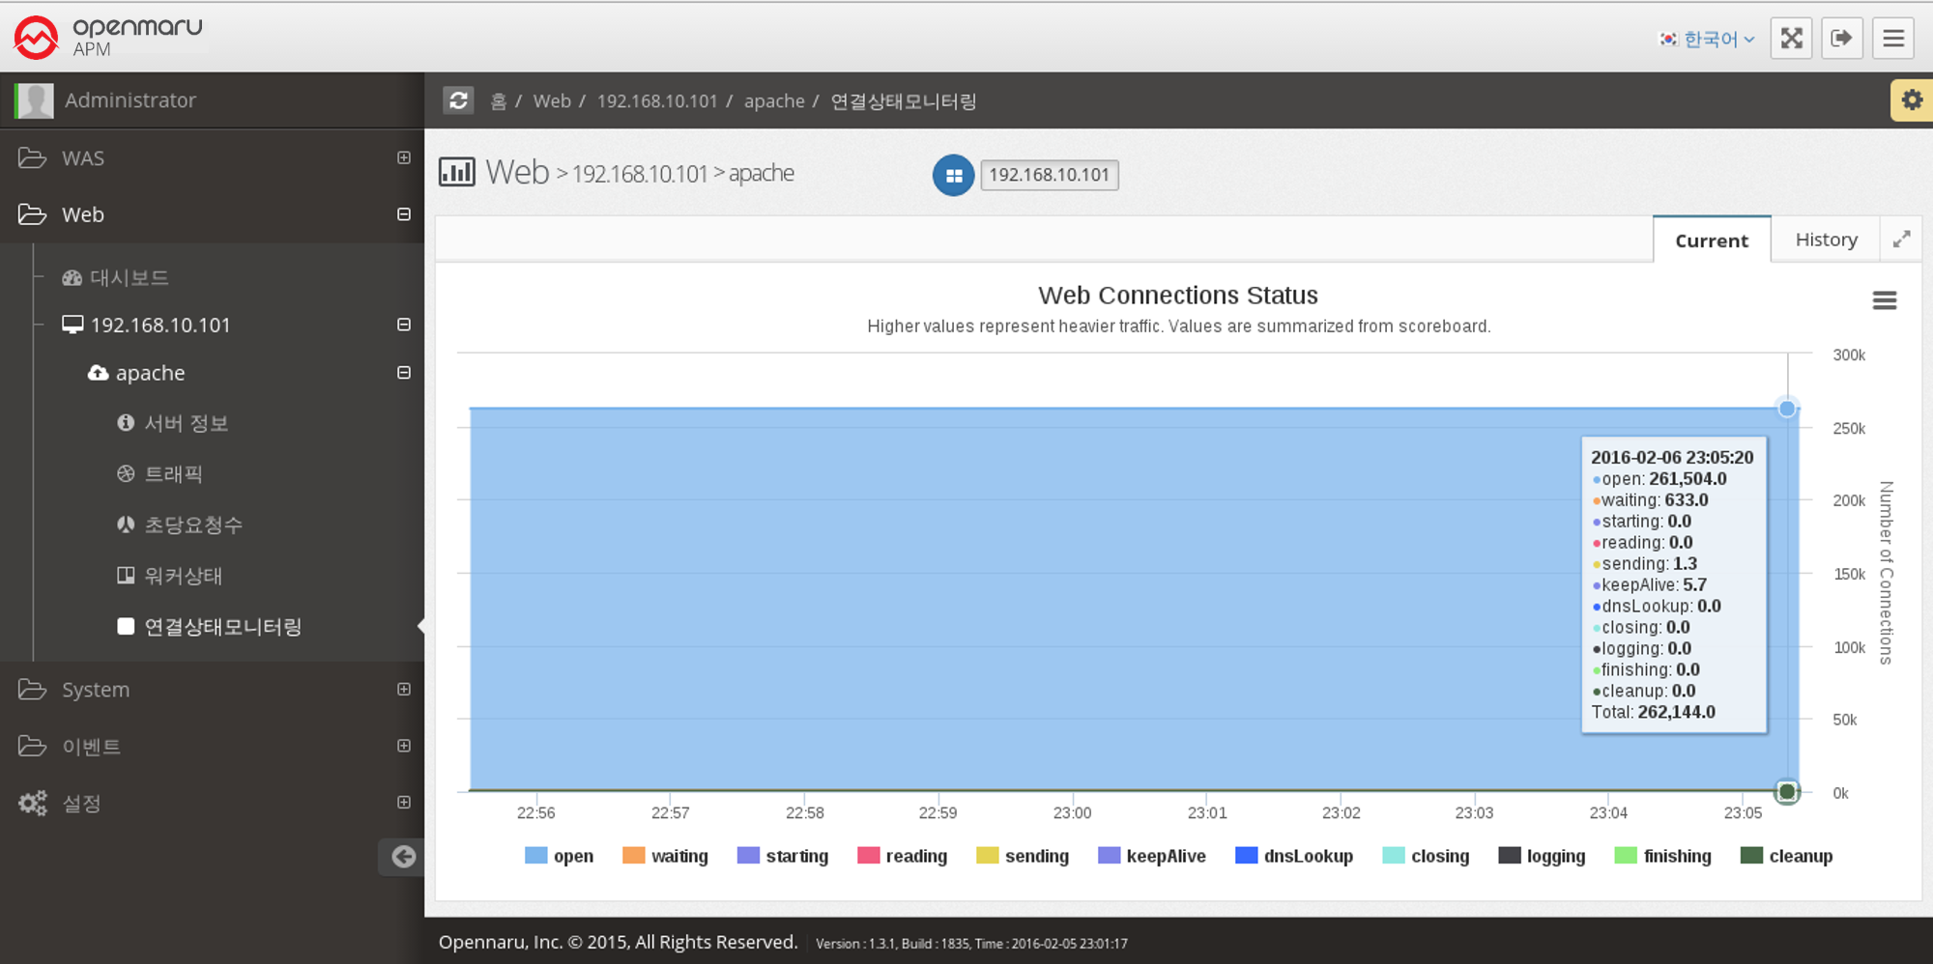Open the top-right hamburger menu

(1892, 39)
